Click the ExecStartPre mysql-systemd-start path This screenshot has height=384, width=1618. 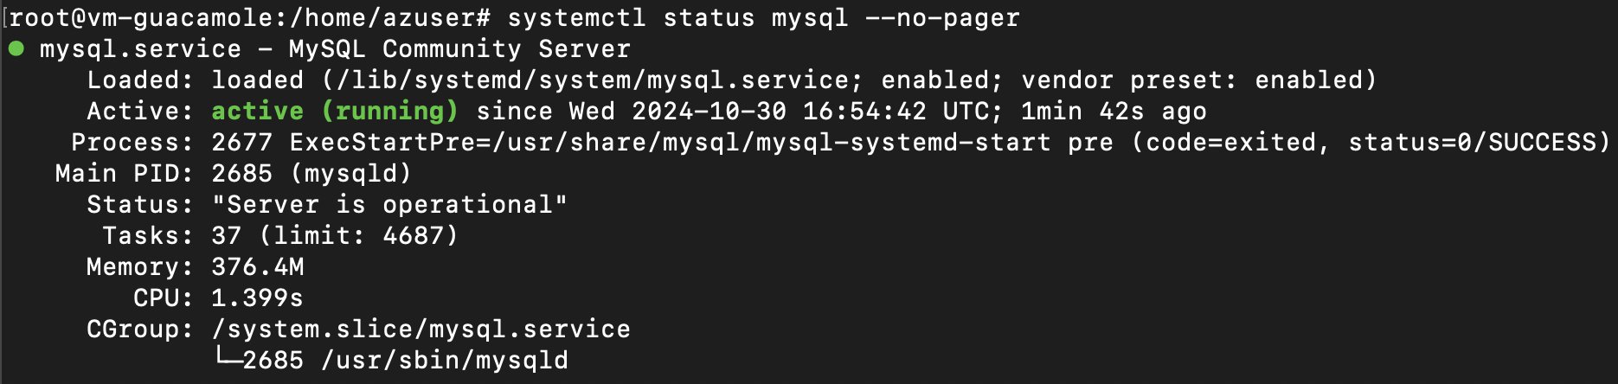click(770, 143)
